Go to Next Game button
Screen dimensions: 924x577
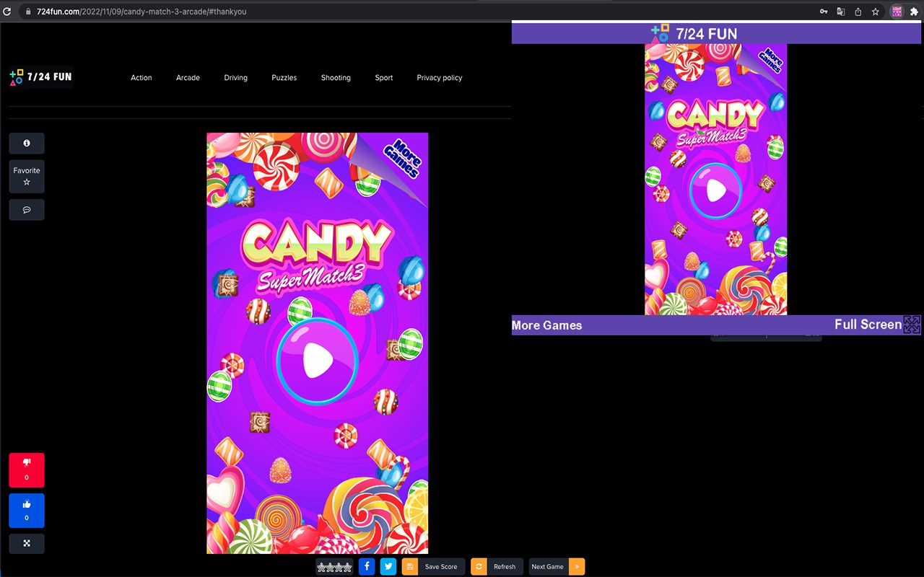[x=557, y=567]
